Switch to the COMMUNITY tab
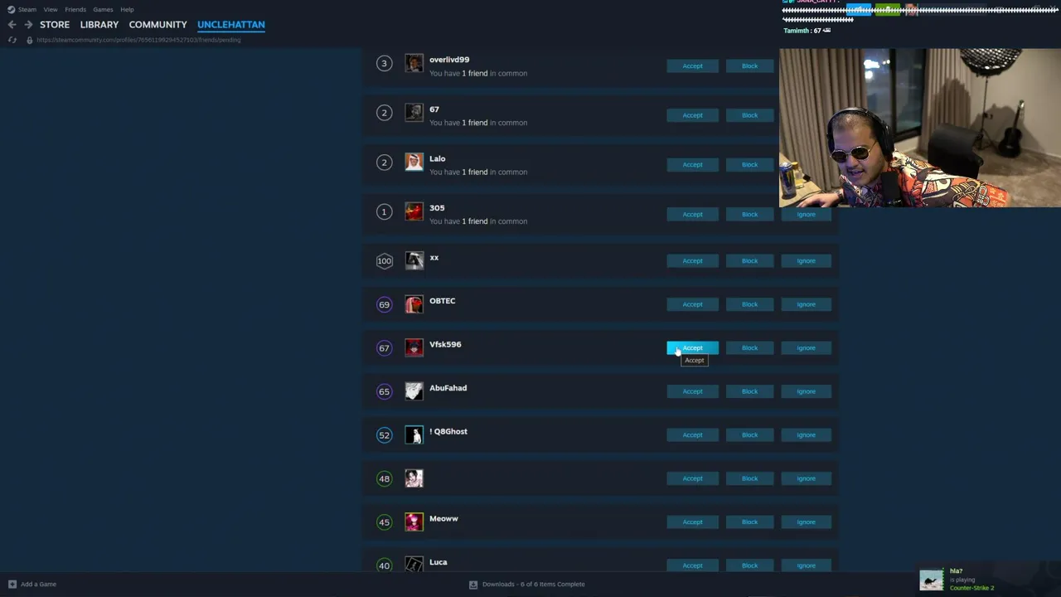Image resolution: width=1061 pixels, height=597 pixels. click(x=157, y=25)
